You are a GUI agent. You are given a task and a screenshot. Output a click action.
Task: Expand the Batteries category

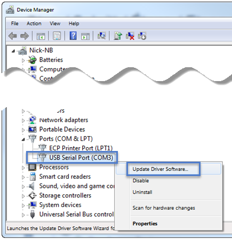[23, 60]
